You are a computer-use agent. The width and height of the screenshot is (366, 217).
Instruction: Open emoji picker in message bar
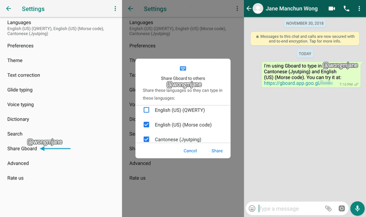[252, 208]
